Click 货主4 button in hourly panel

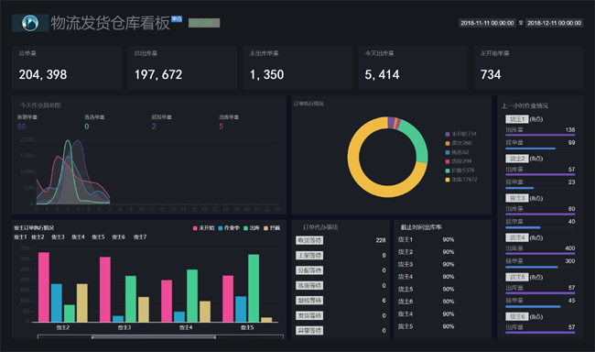pyautogui.click(x=517, y=237)
